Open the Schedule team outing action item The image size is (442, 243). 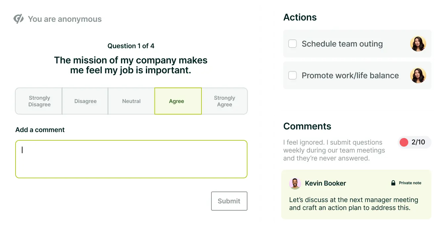click(x=342, y=44)
